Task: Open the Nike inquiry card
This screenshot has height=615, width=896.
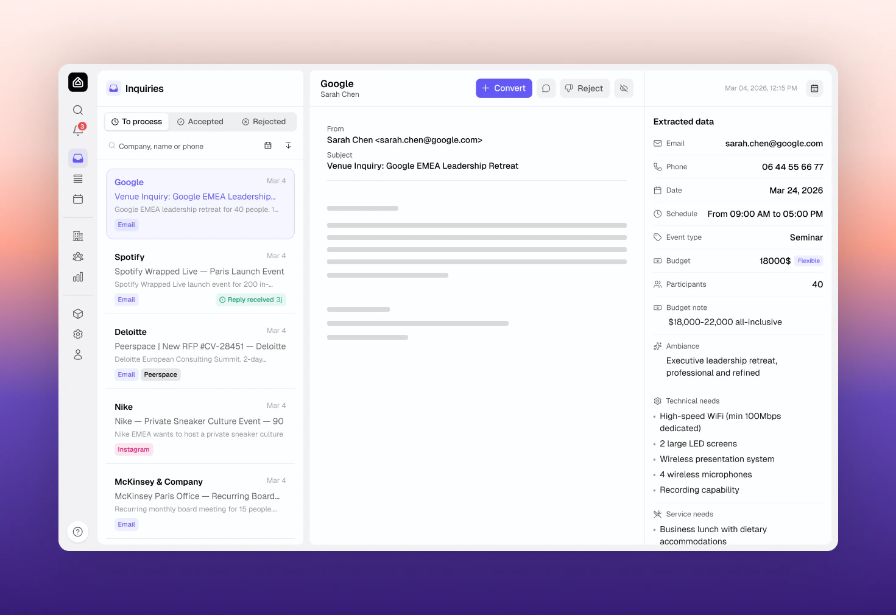Action: point(200,428)
